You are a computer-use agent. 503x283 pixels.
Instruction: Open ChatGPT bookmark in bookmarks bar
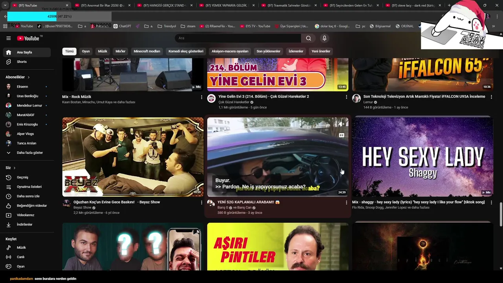point(122,26)
